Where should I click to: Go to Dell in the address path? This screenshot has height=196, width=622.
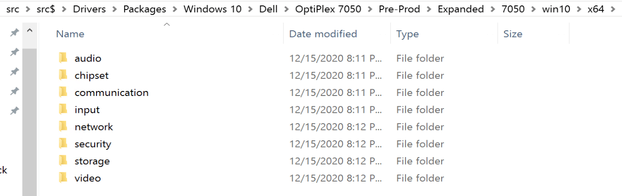click(268, 9)
